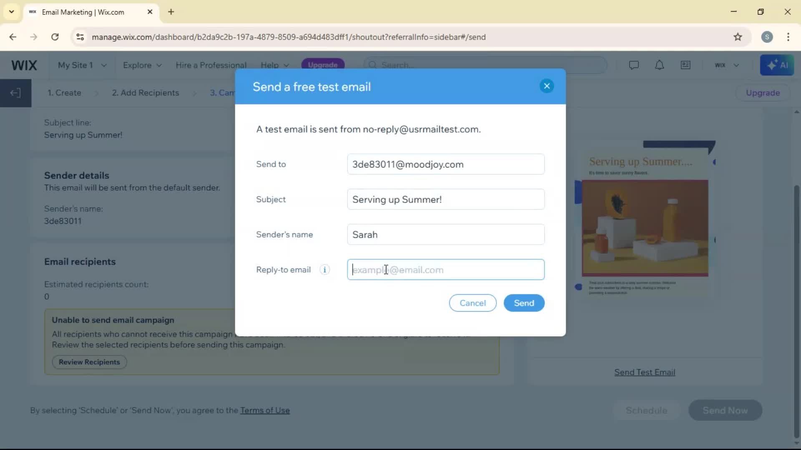Image resolution: width=801 pixels, height=450 pixels.
Task: View site information icon
Action: coord(80,37)
